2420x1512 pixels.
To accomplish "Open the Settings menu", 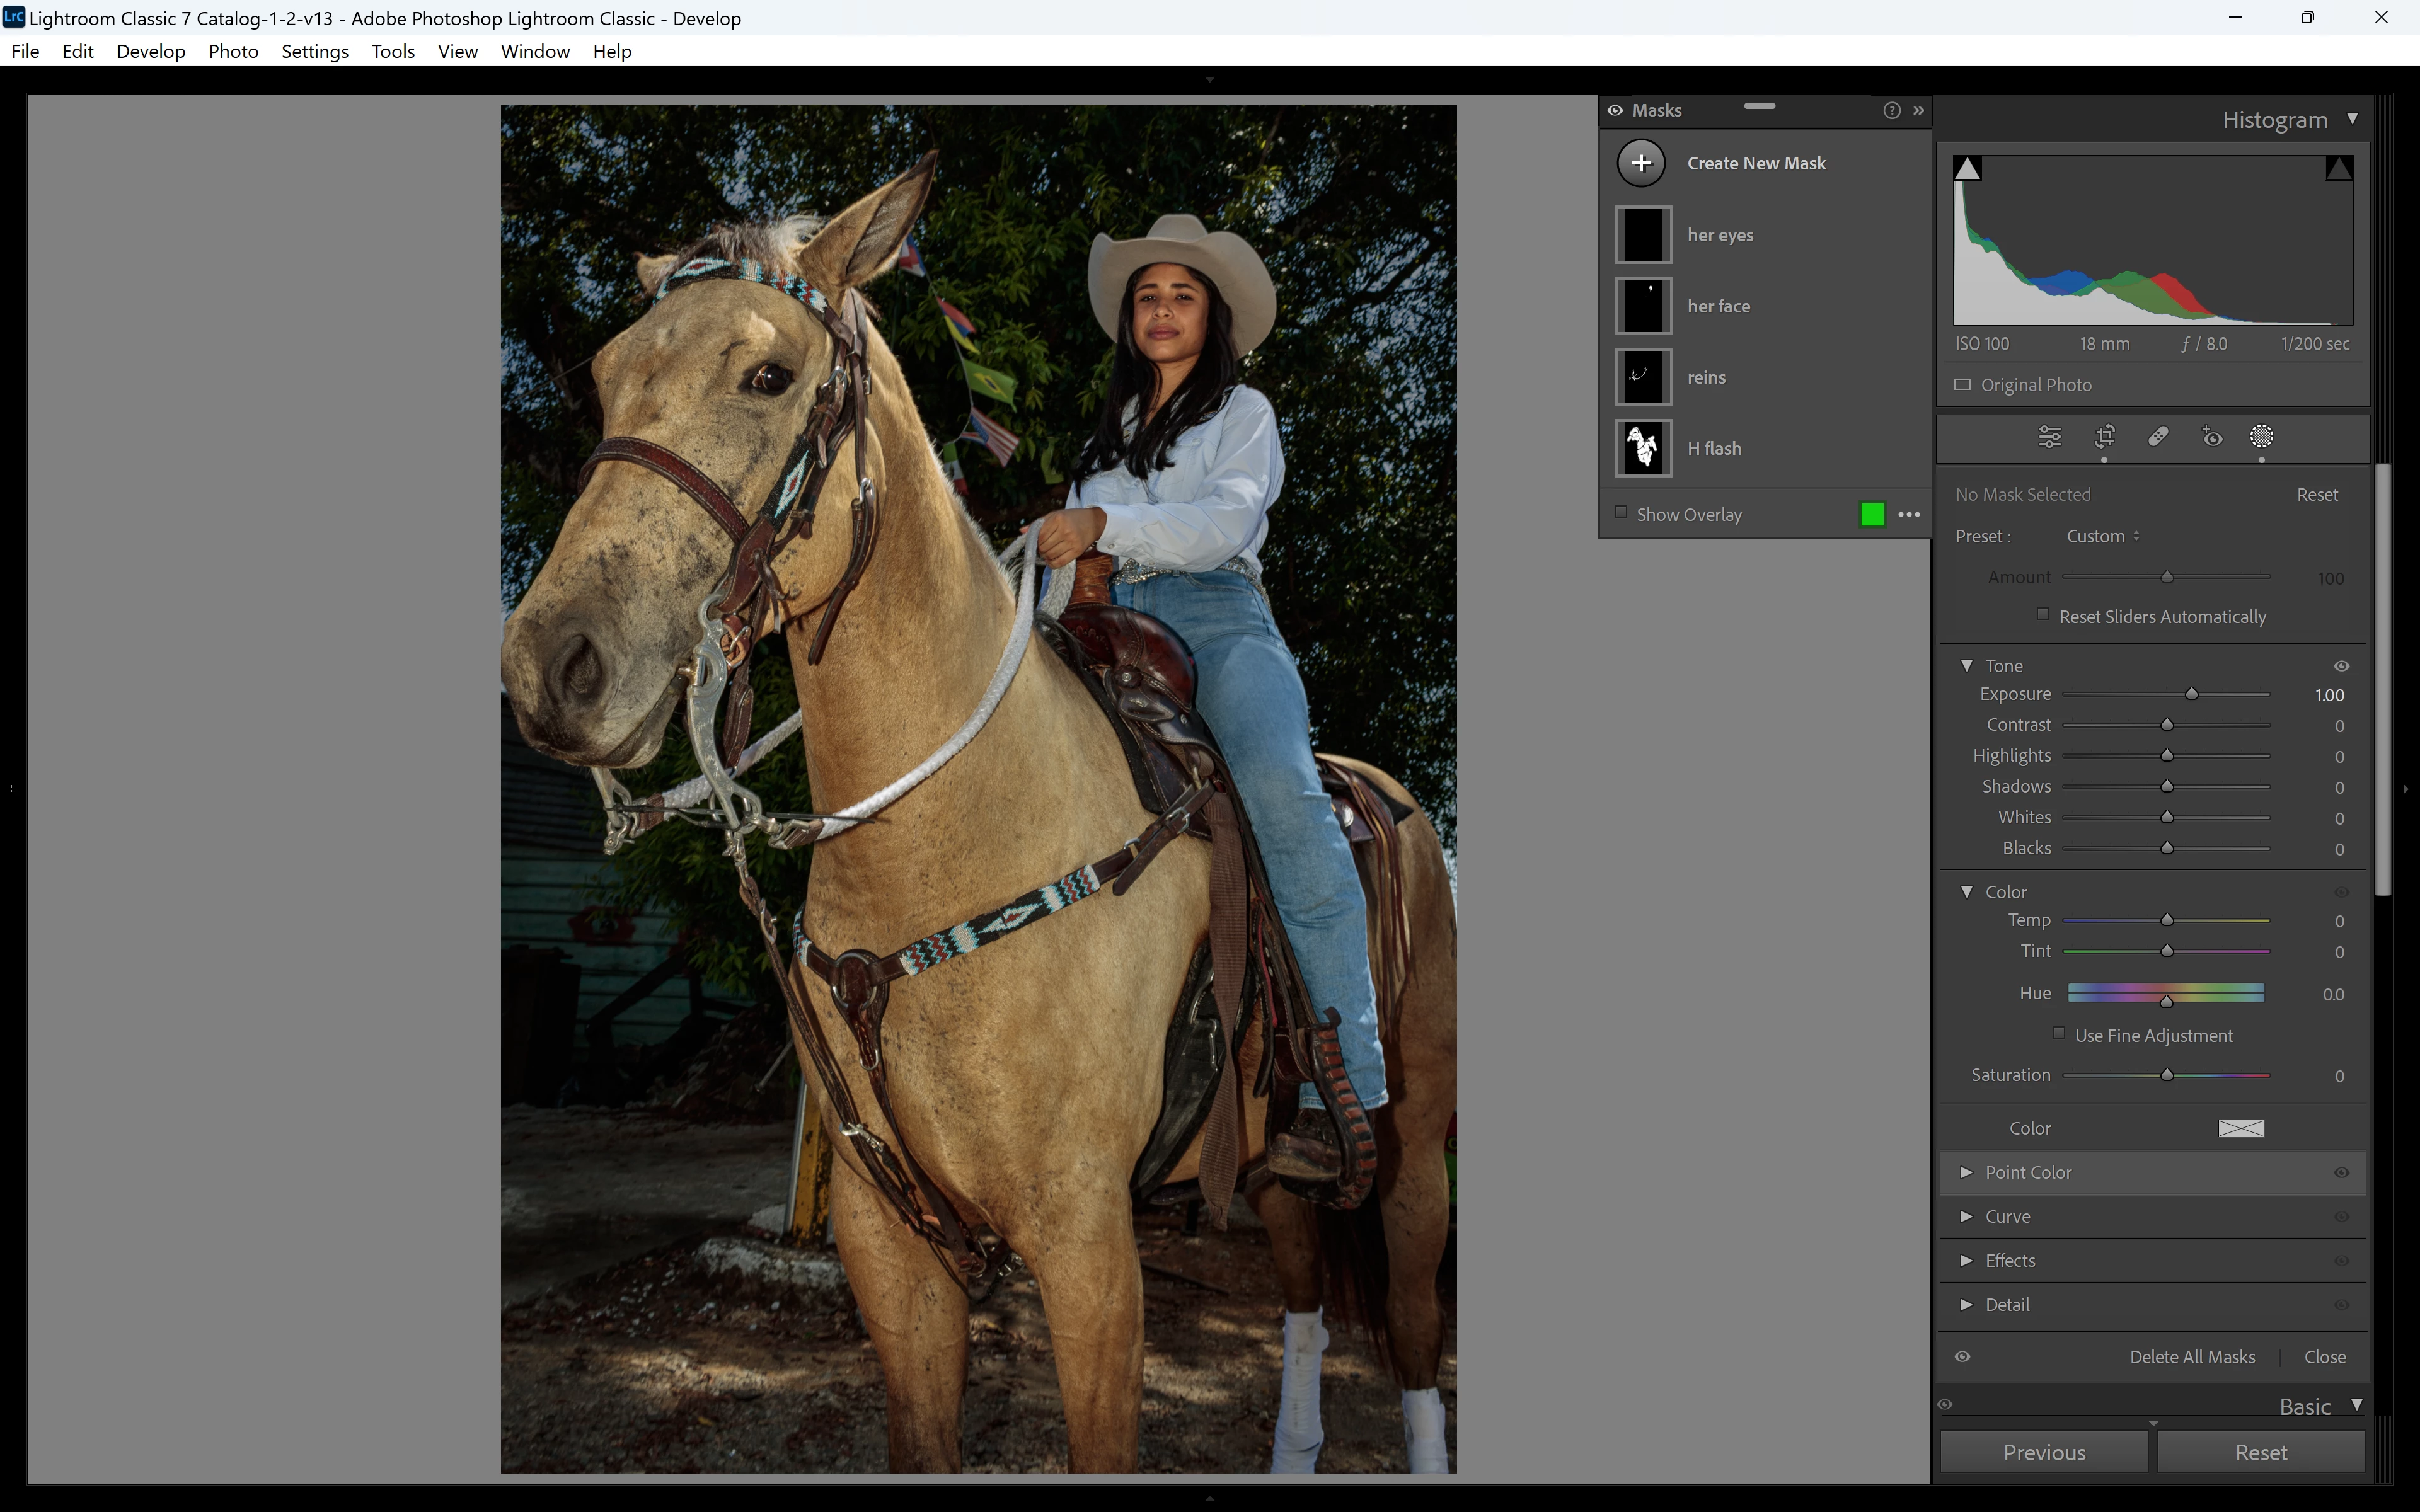I will [x=314, y=51].
